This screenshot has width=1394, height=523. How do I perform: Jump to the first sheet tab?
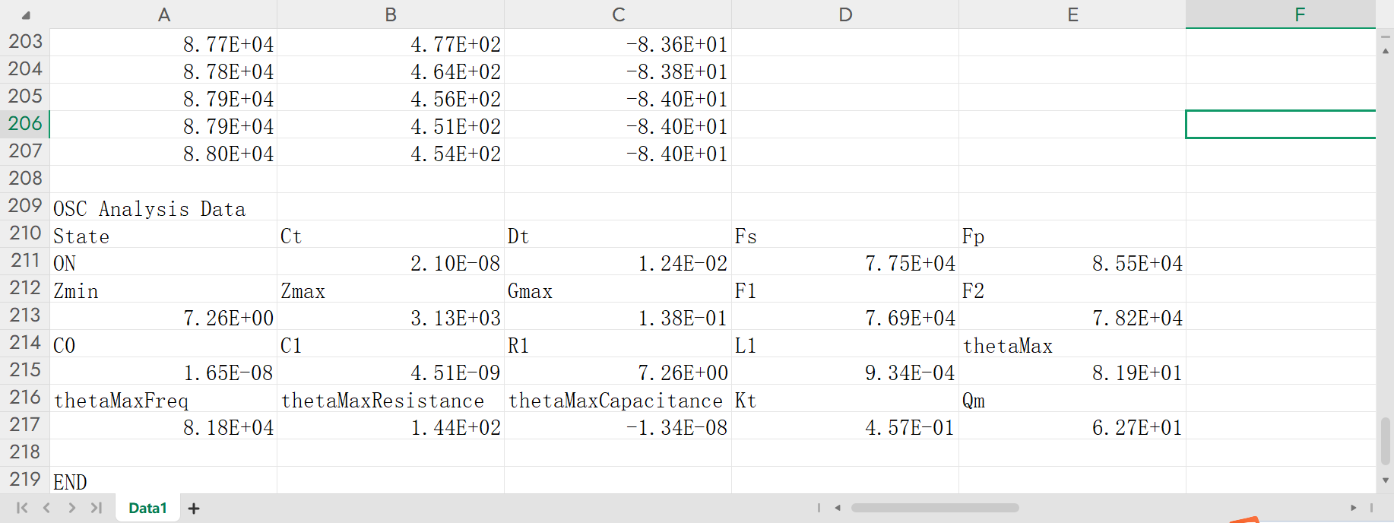tap(22, 508)
